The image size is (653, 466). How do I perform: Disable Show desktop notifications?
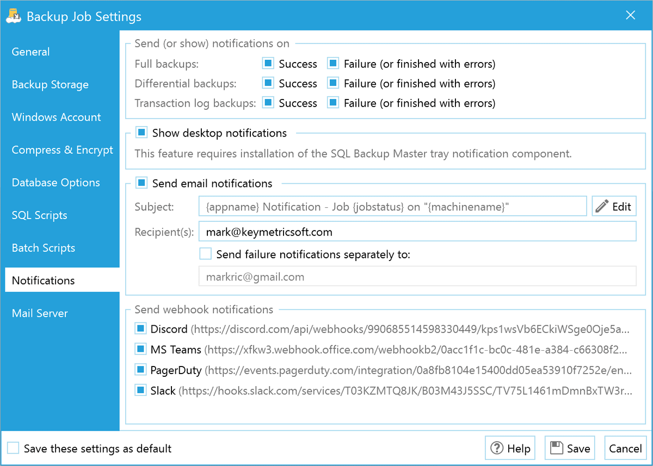tap(141, 133)
